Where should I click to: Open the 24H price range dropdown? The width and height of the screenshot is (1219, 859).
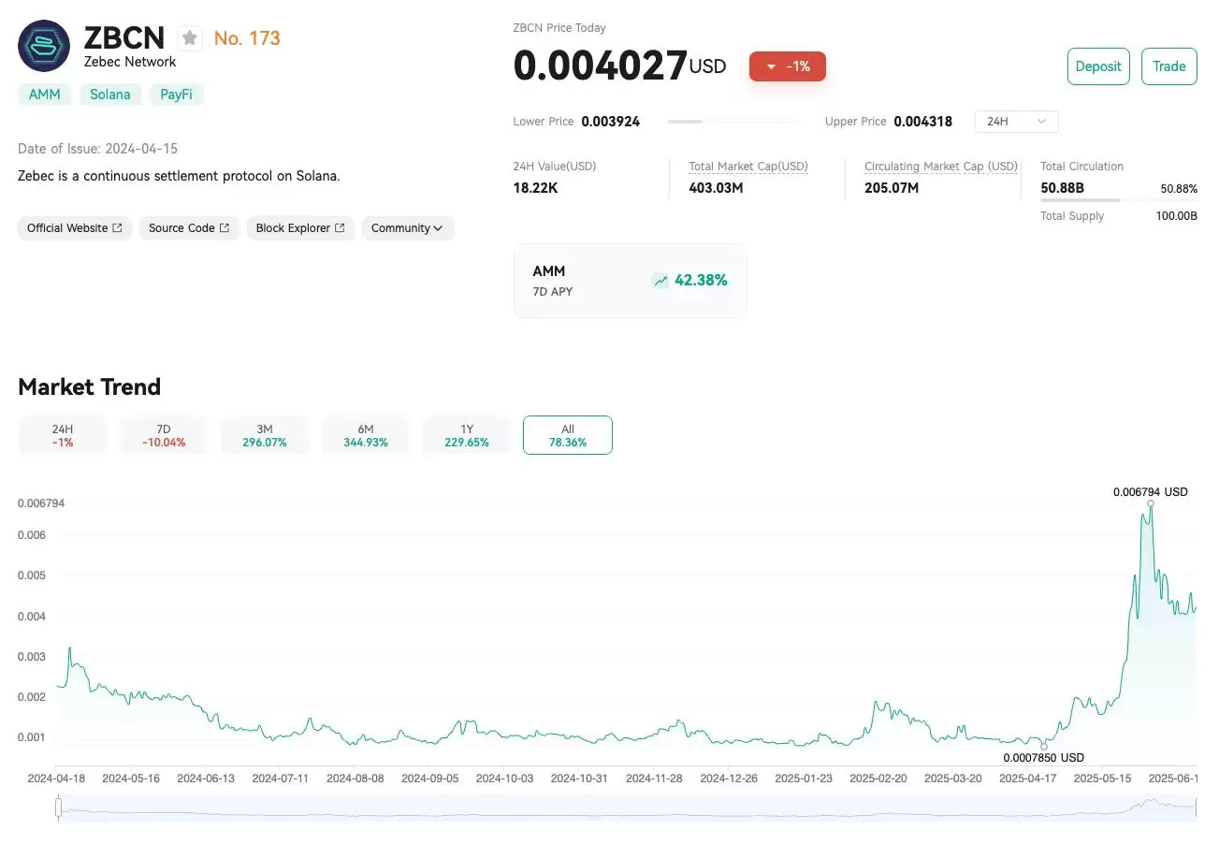1016,122
